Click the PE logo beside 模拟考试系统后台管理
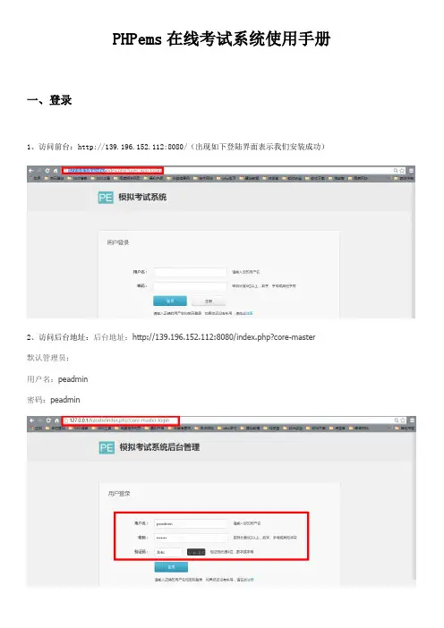The width and height of the screenshot is (444, 628). tap(107, 448)
